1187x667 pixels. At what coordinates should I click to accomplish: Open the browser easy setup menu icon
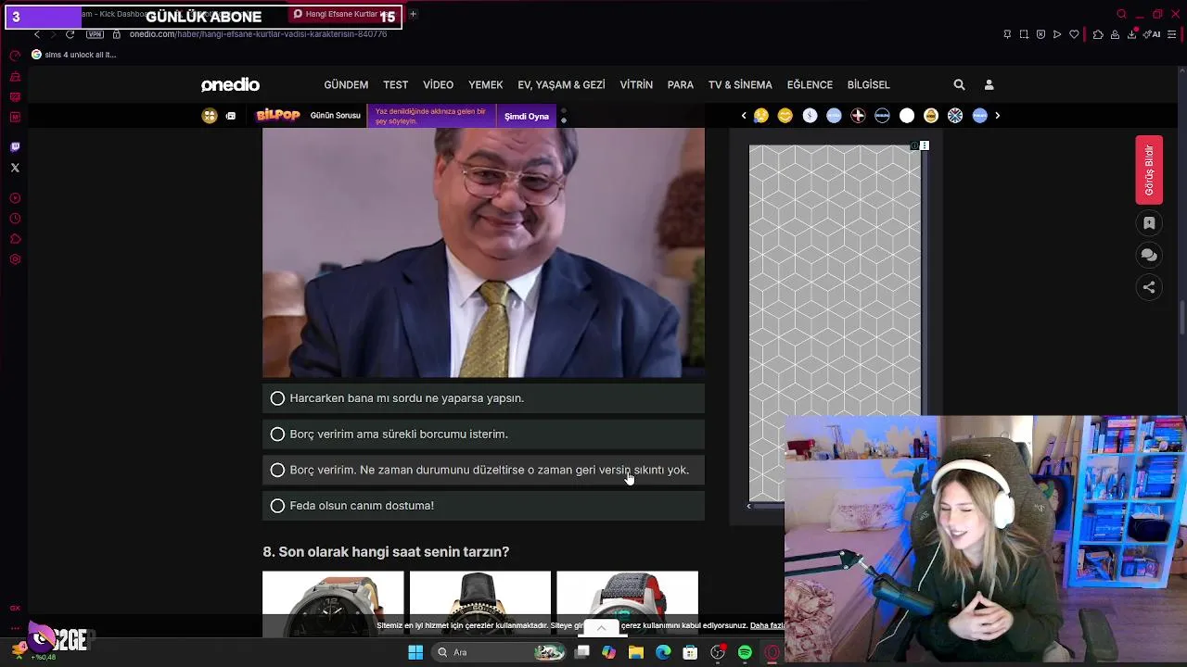[1172, 34]
